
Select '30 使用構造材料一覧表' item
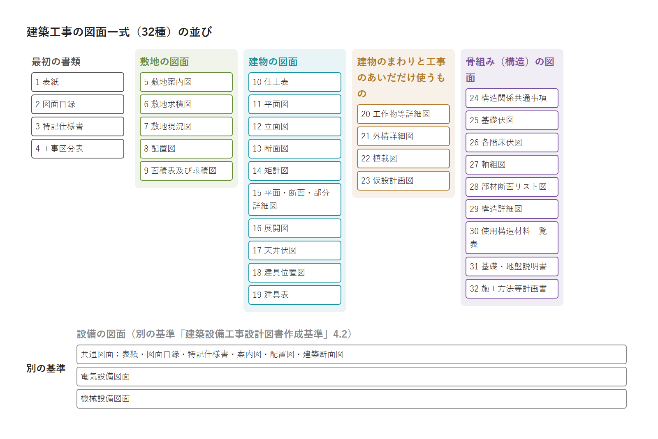(512, 238)
